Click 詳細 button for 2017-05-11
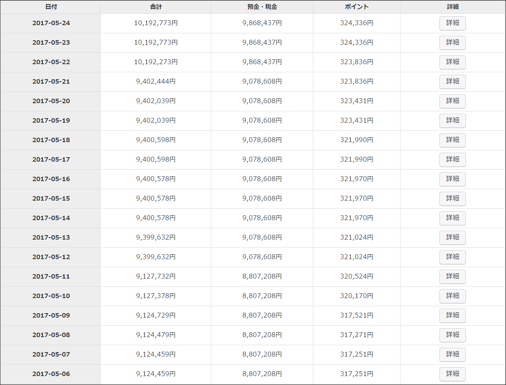 click(452, 277)
